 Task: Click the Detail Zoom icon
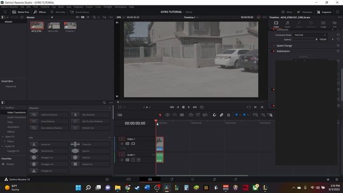pyautogui.click(x=263, y=115)
